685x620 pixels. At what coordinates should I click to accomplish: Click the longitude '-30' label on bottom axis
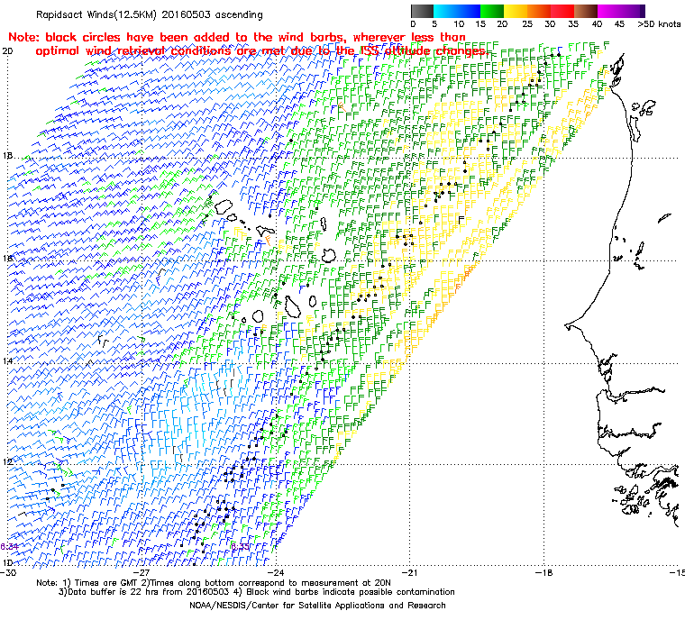tap(8, 572)
